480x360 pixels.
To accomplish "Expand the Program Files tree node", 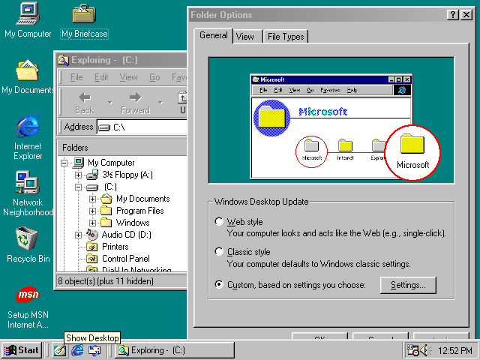I will (92, 211).
